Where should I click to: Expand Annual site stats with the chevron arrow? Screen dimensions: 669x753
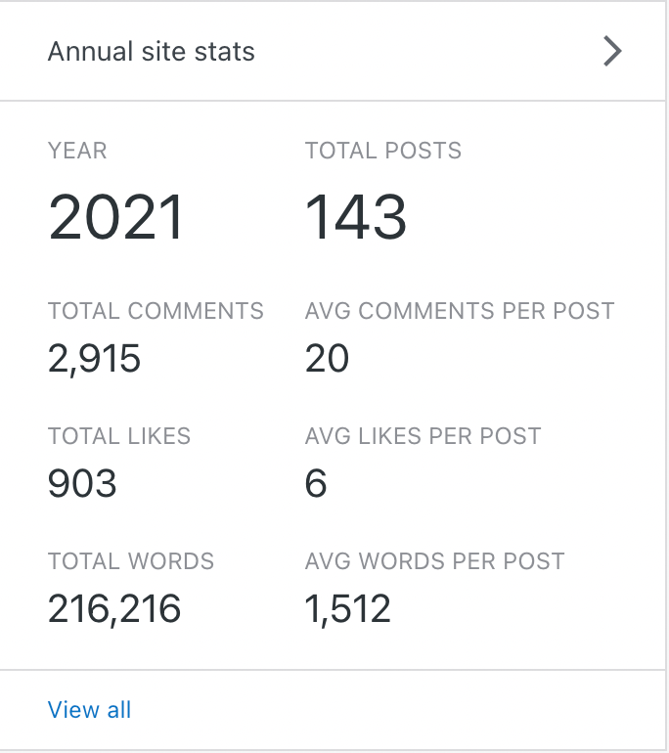pyautogui.click(x=612, y=51)
